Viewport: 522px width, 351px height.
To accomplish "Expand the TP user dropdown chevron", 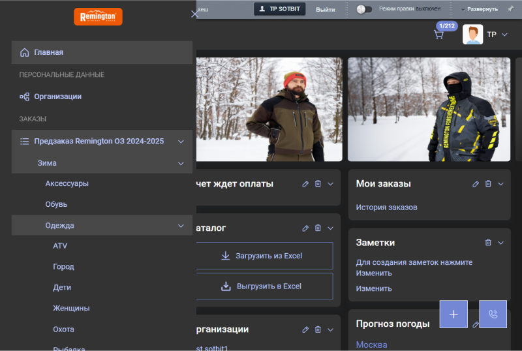I will point(504,35).
